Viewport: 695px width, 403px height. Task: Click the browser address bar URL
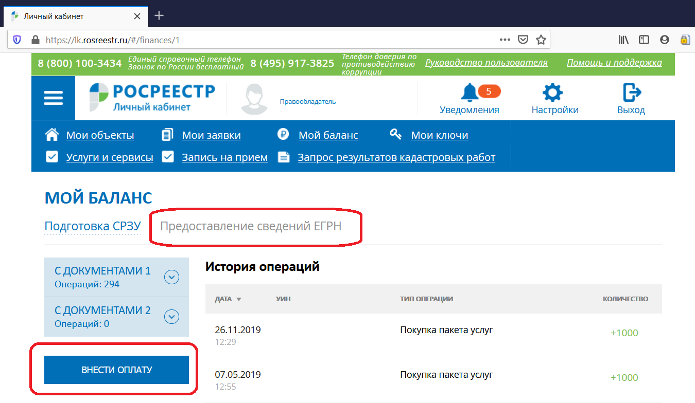(x=257, y=40)
